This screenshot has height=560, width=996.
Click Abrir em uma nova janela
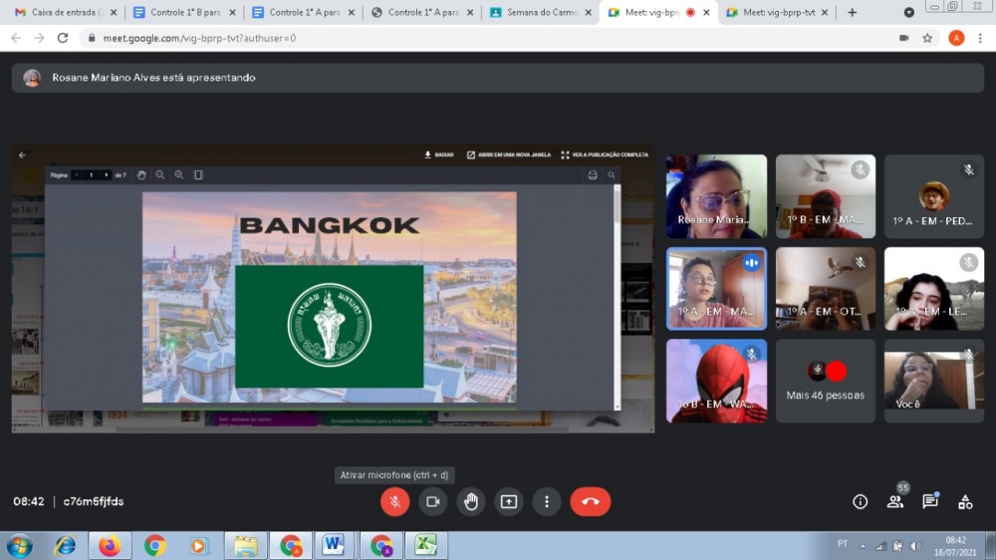pos(509,154)
